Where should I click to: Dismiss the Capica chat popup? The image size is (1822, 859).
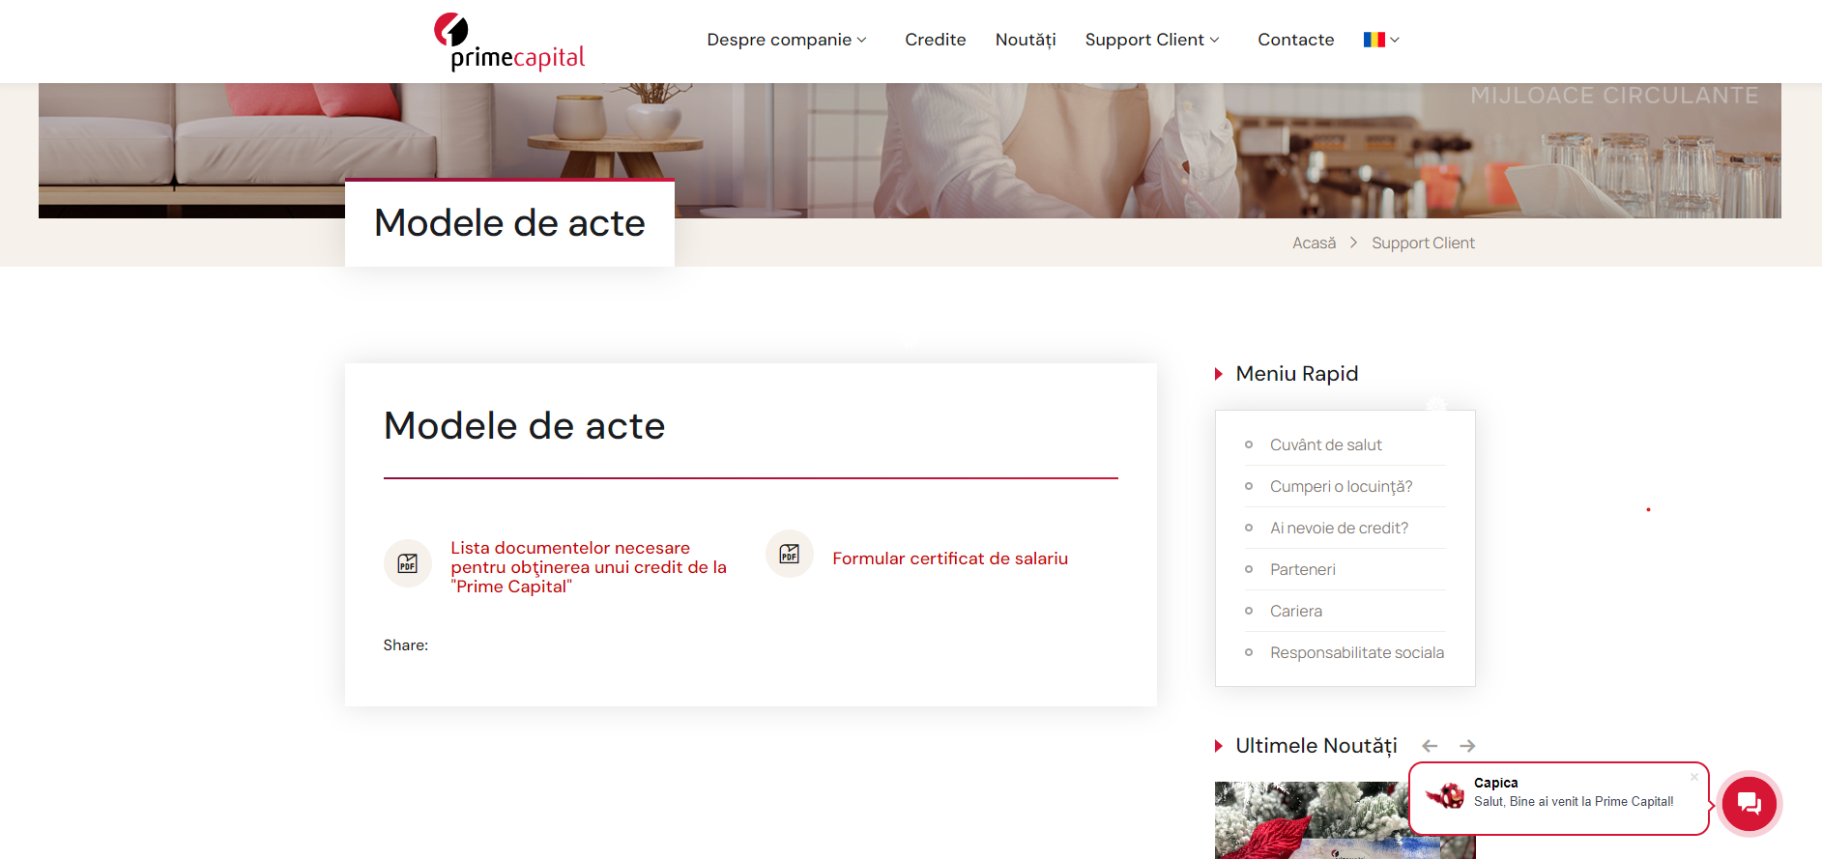(x=1694, y=776)
